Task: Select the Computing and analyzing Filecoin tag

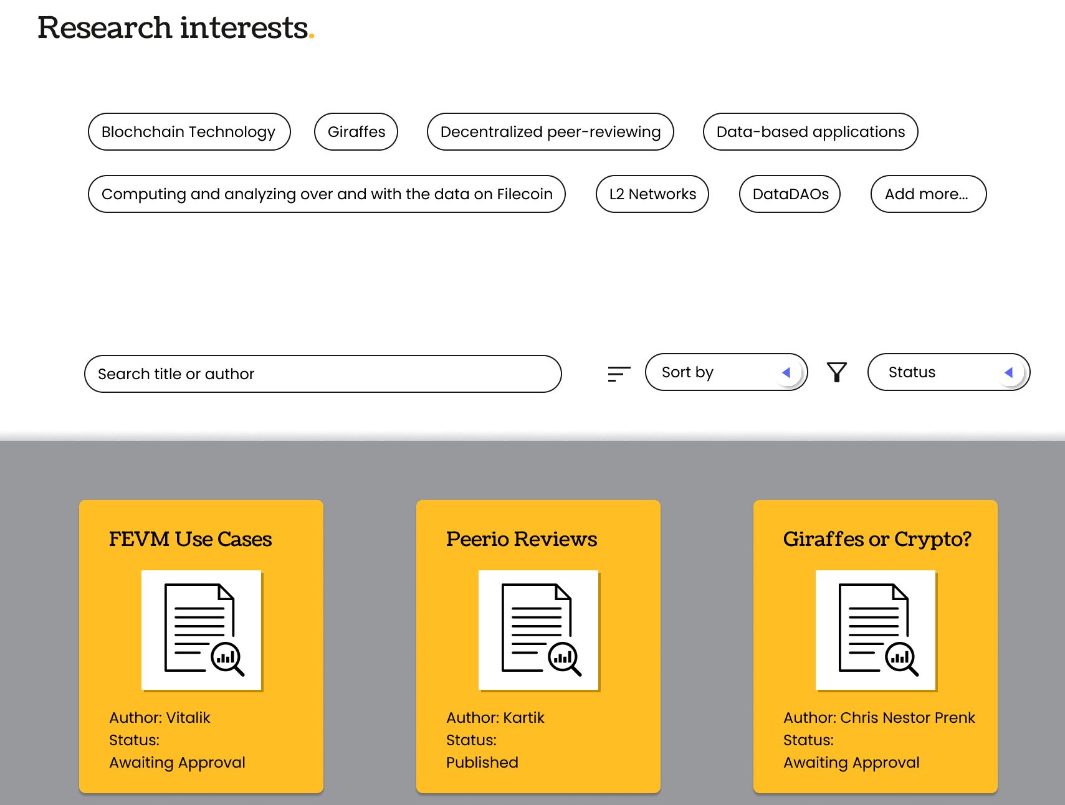Action: 327,194
